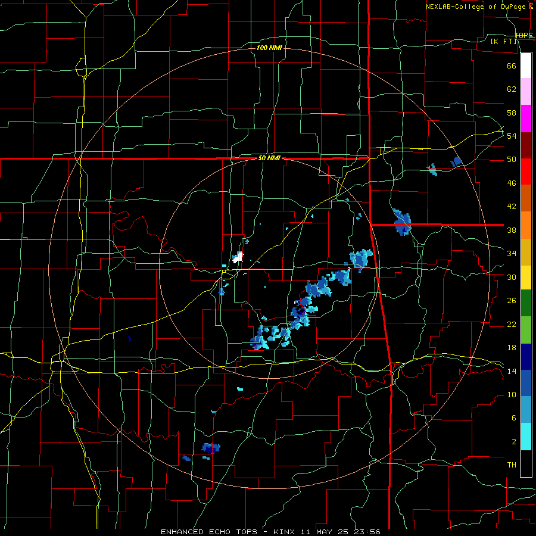Click the legend value "22"
Image resolution: width=536 pixels, height=536 pixels.
coord(512,324)
